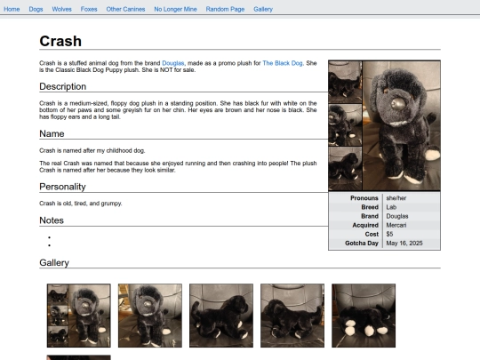Visit the No Longer Mine page
480x360 pixels.
click(x=175, y=9)
